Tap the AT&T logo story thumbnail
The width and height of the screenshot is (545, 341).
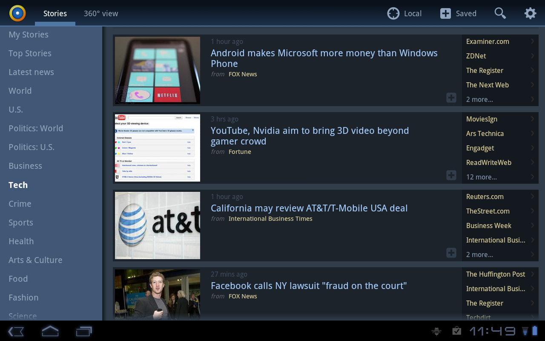(158, 225)
